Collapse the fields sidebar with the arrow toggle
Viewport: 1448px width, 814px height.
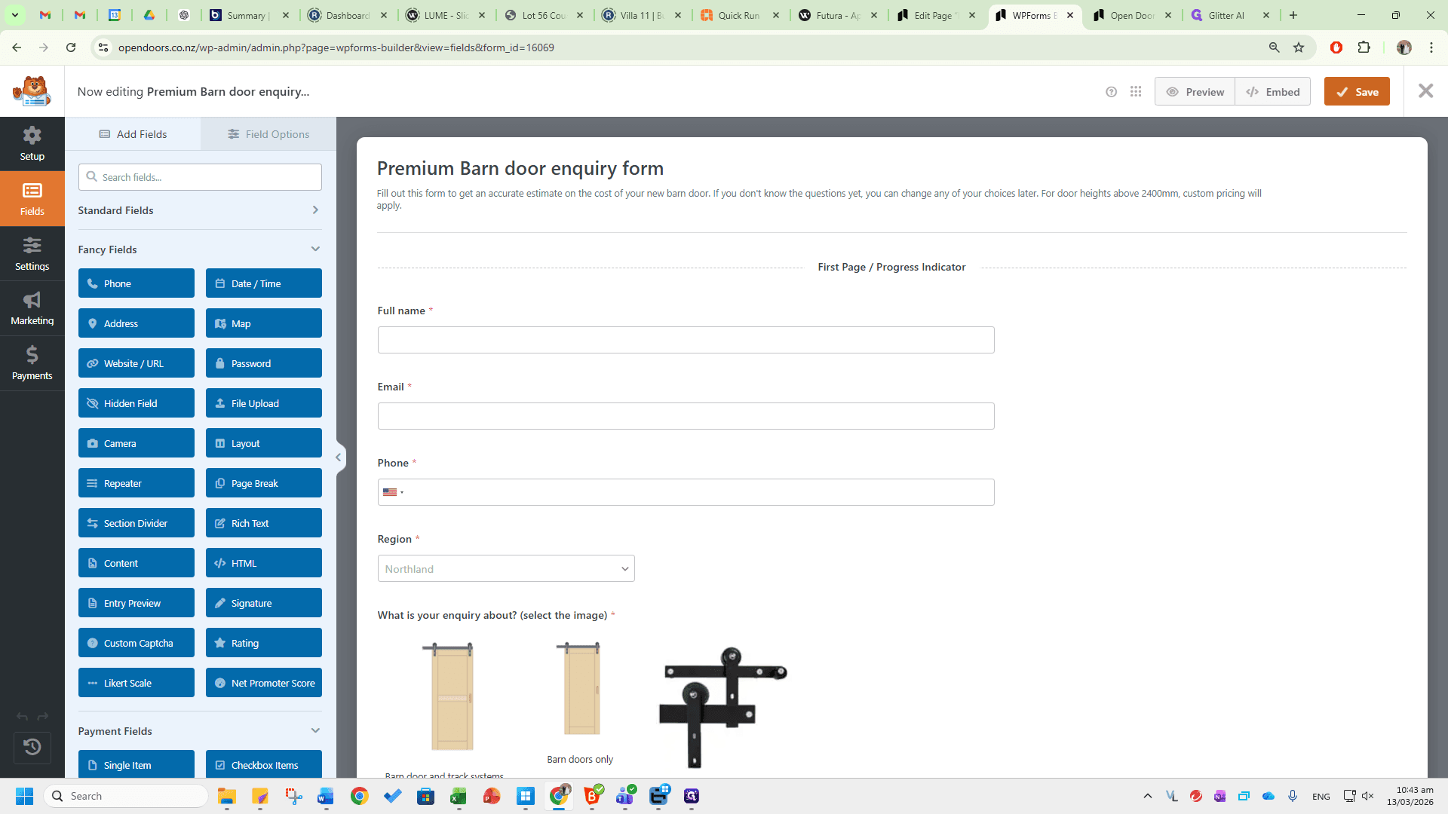point(339,457)
